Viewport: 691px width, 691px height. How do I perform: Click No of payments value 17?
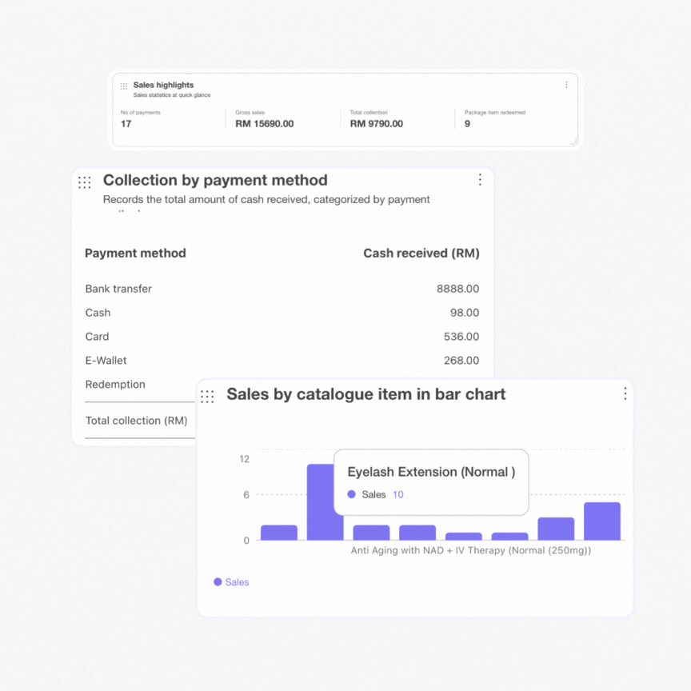126,124
